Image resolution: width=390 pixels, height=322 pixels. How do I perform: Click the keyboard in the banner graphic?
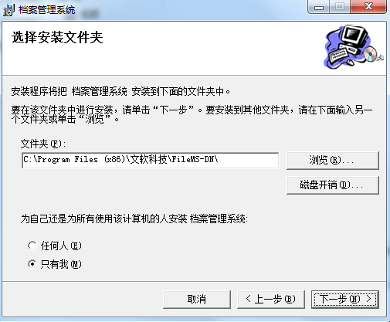(x=338, y=56)
